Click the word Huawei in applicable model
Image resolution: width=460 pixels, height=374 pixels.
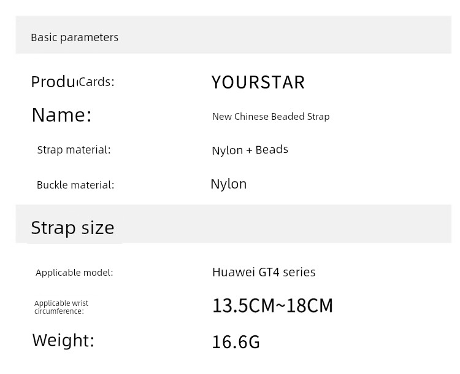tap(234, 272)
